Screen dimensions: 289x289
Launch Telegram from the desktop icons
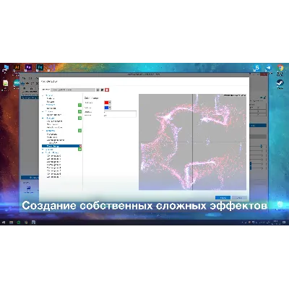tap(268, 69)
